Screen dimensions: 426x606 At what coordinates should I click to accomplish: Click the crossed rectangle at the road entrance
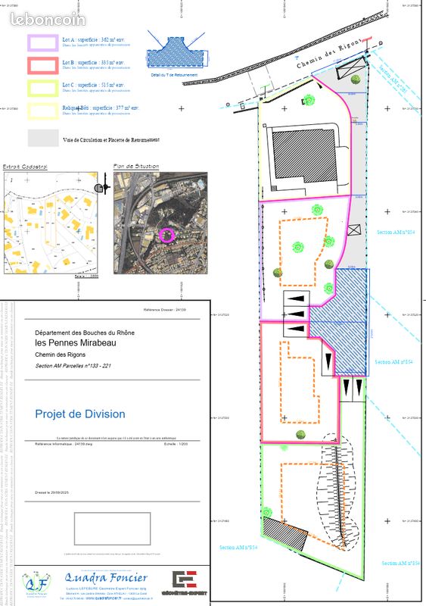coord(350,68)
